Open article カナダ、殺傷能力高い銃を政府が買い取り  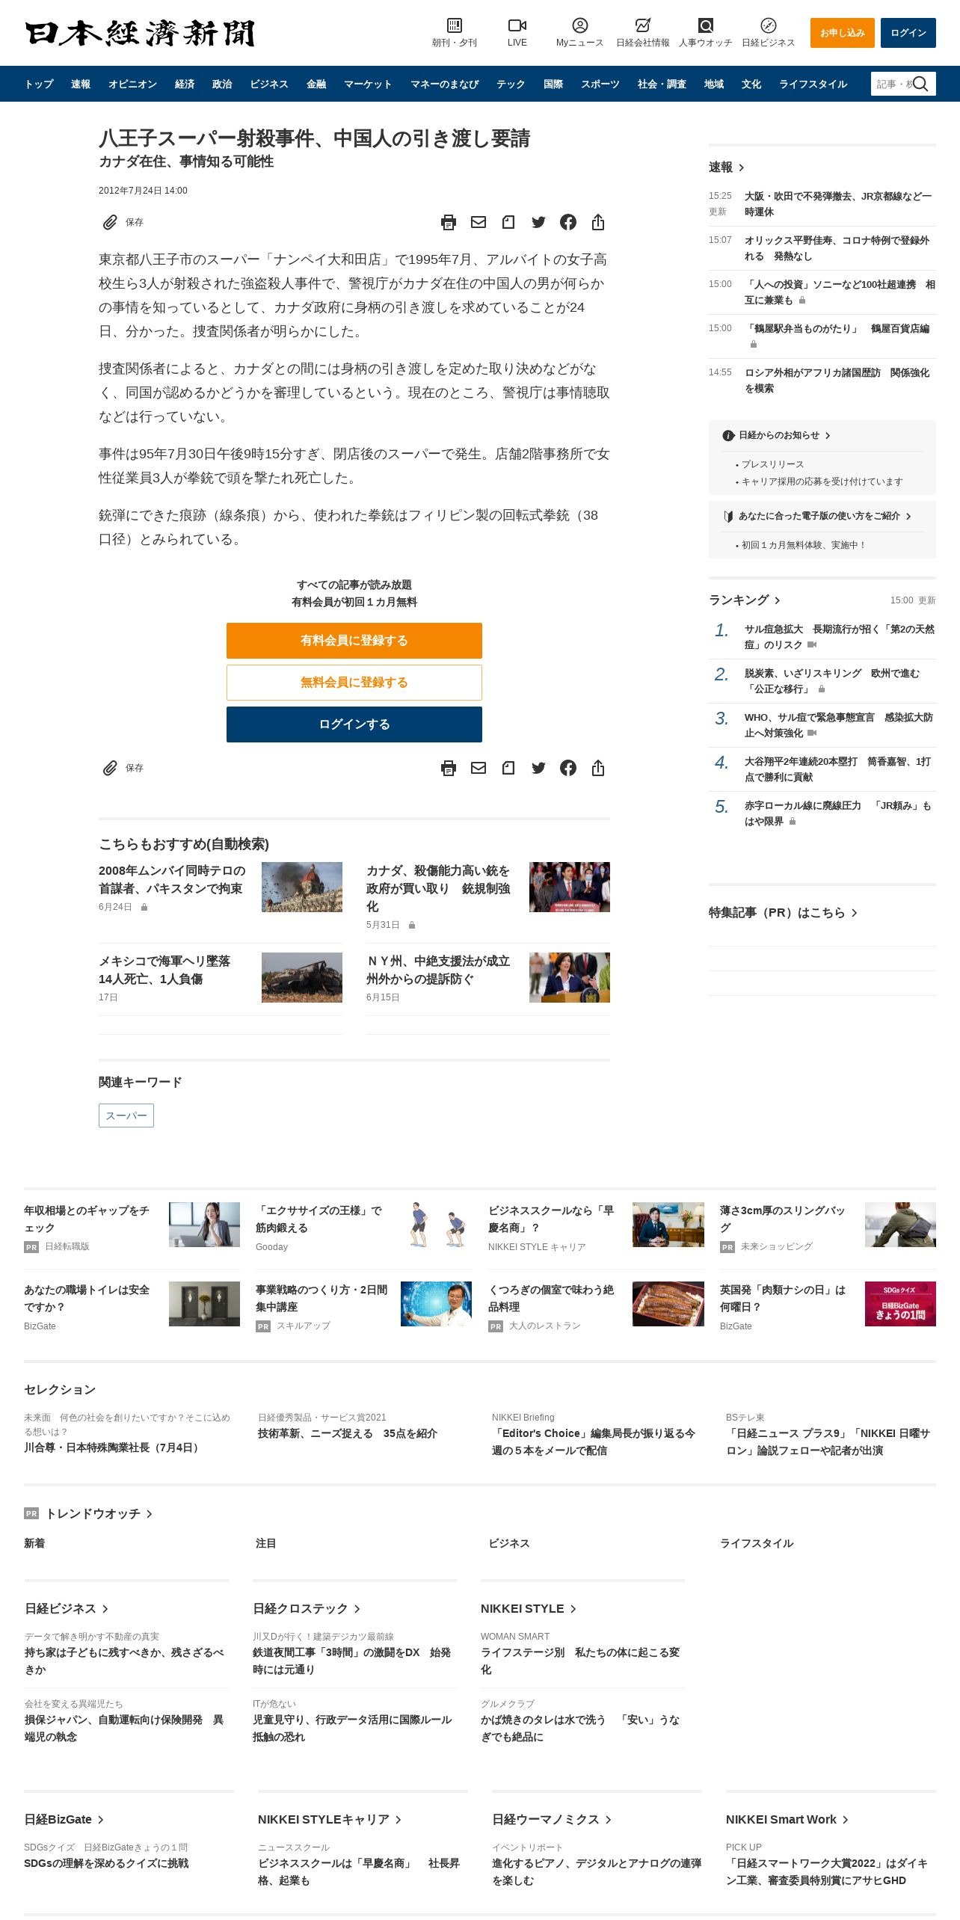click(x=438, y=888)
